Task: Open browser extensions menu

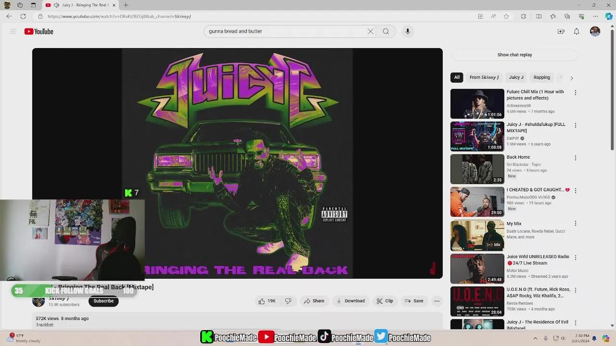Action: coord(524,16)
